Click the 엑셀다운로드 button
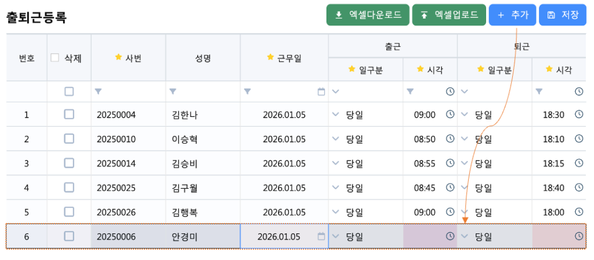Screen dimensions: 594x260 368,15
